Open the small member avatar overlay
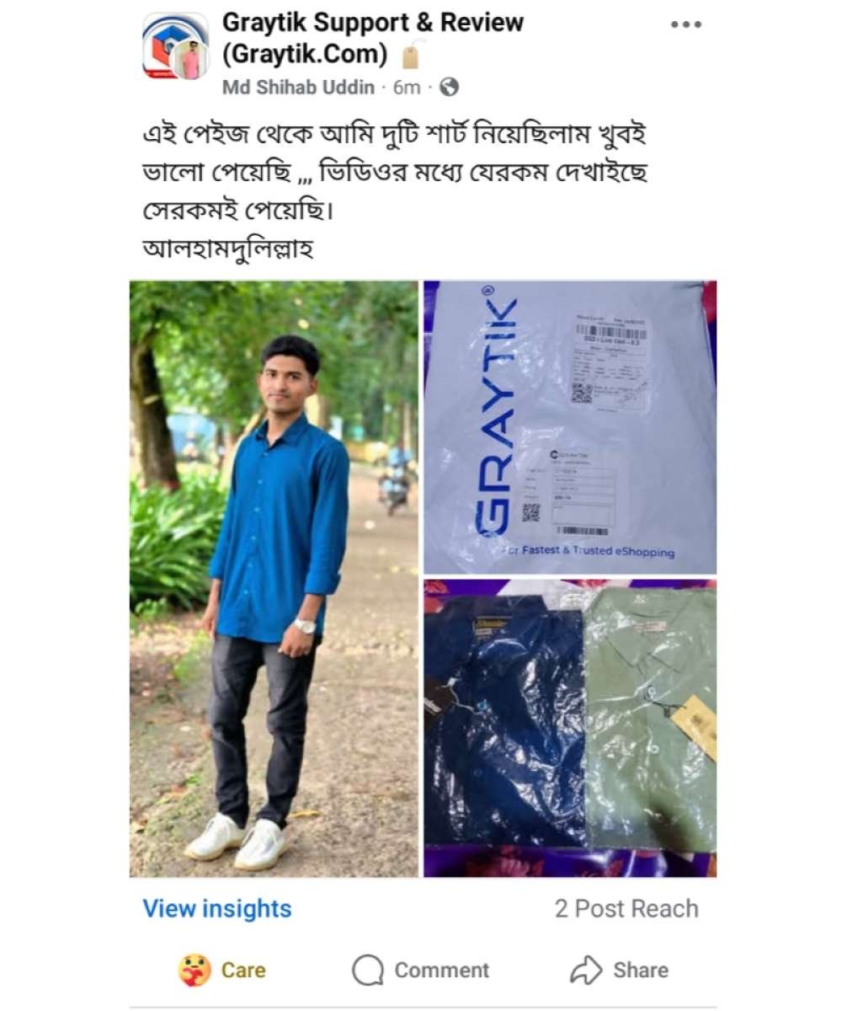842x1011 pixels. (x=191, y=61)
